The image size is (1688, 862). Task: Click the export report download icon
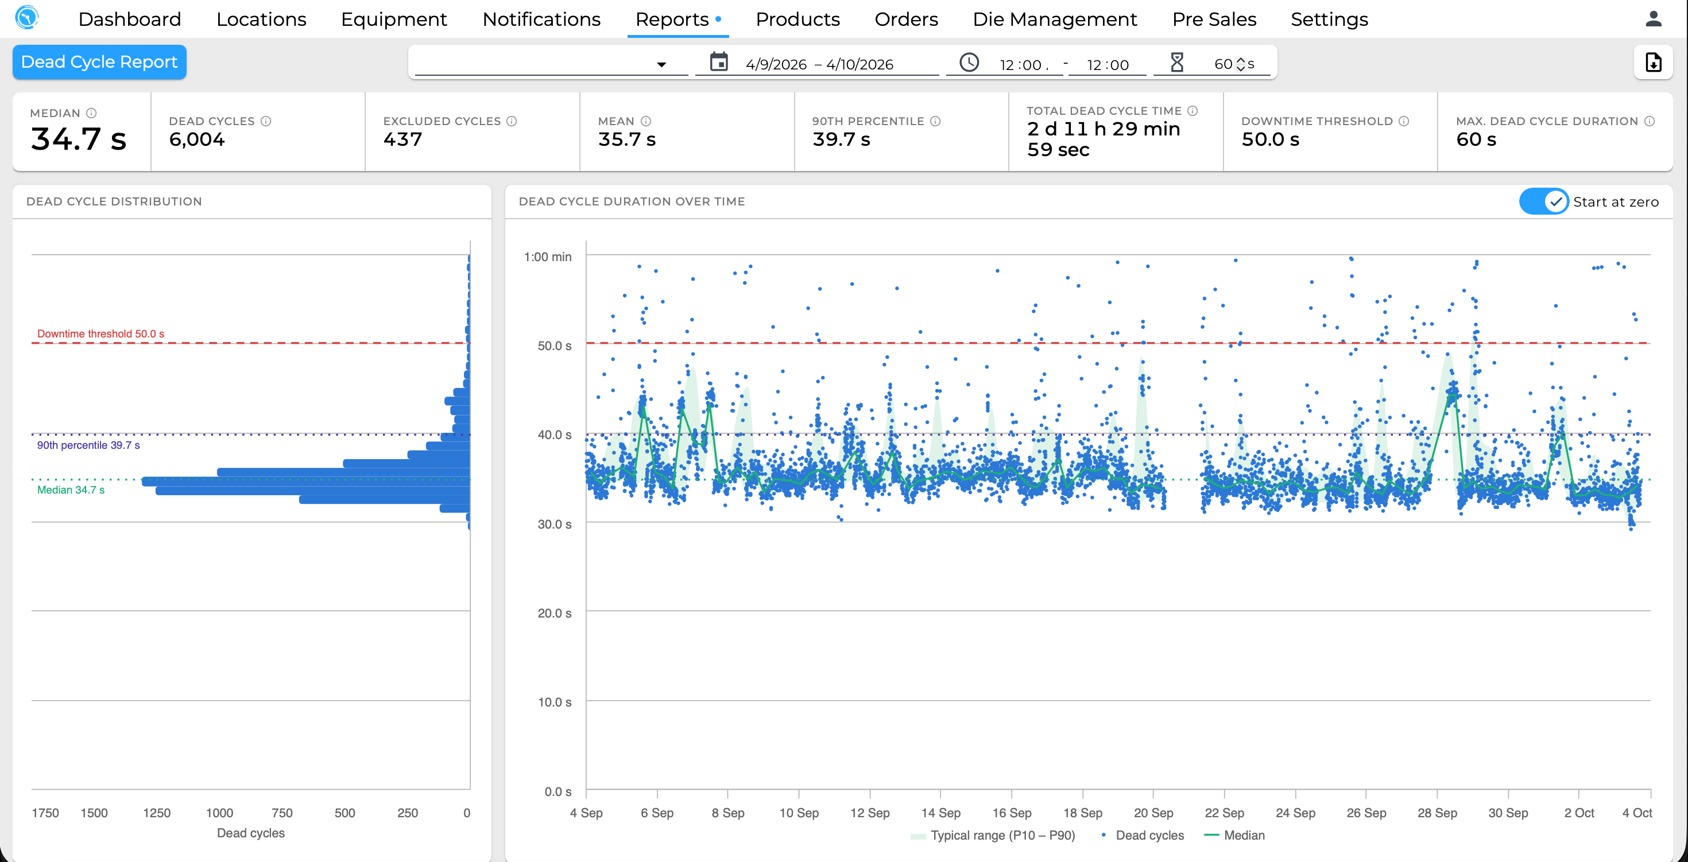coord(1654,62)
